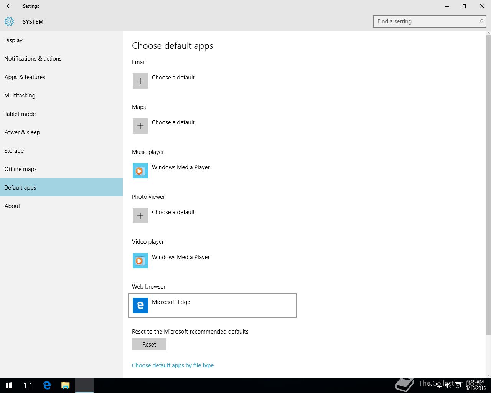
Task: Click the Windows Media Player icon under Video player
Action: [x=140, y=261]
